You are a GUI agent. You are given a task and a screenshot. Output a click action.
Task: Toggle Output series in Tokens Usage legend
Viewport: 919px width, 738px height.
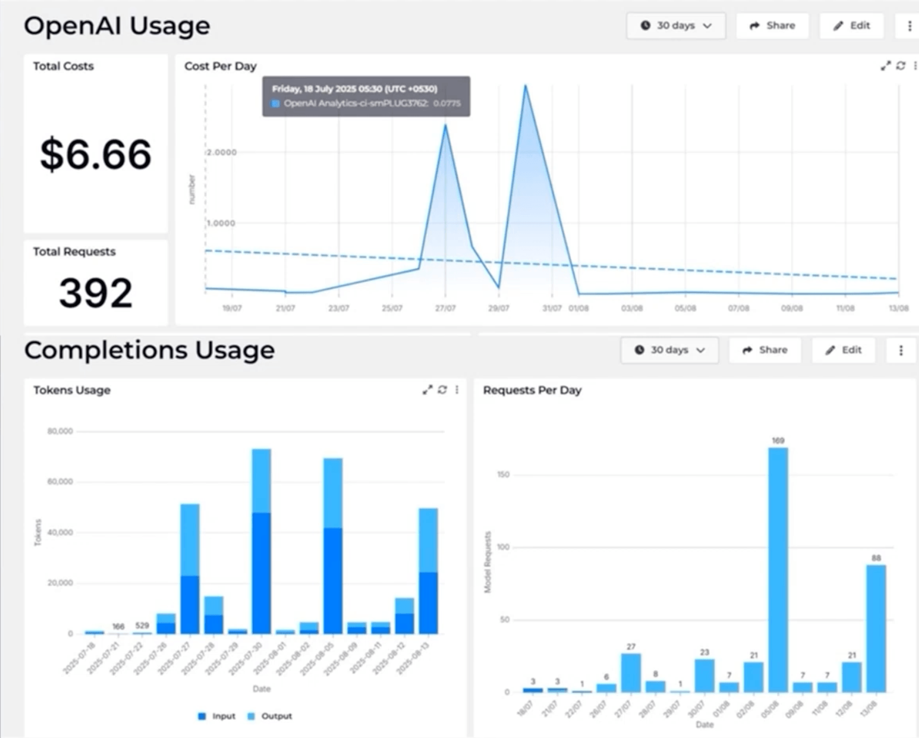(x=270, y=716)
